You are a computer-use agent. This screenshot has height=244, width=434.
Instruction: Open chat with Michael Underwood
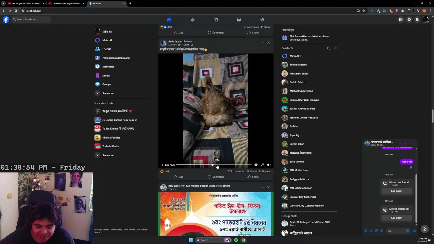click(x=309, y=91)
